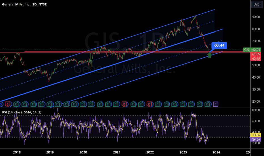264x156 pixels.
Task: Open the USD currency selector
Action: [x=256, y=4]
